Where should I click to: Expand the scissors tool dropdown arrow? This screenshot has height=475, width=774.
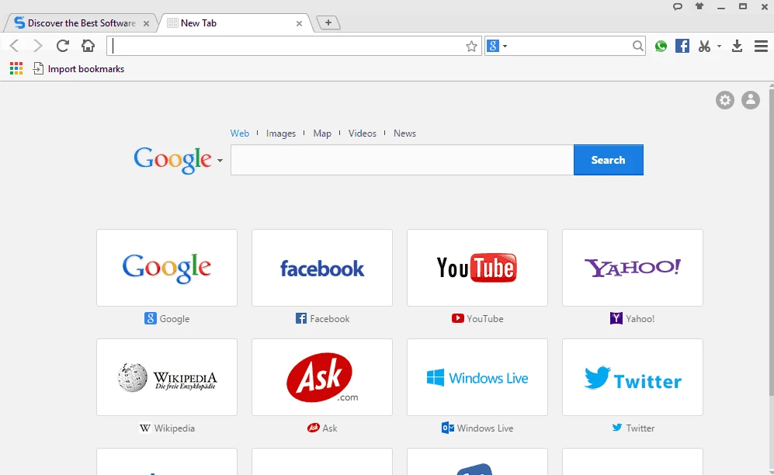point(719,47)
